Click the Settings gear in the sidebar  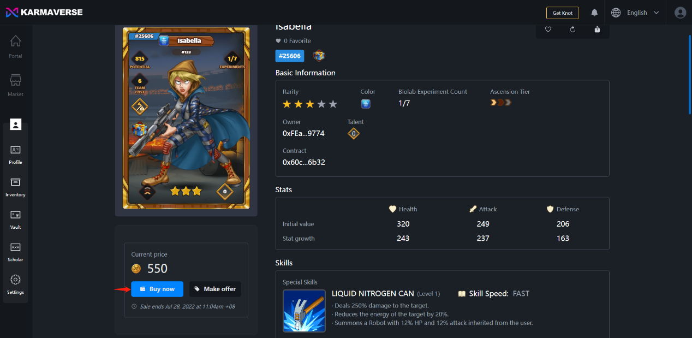(x=15, y=284)
